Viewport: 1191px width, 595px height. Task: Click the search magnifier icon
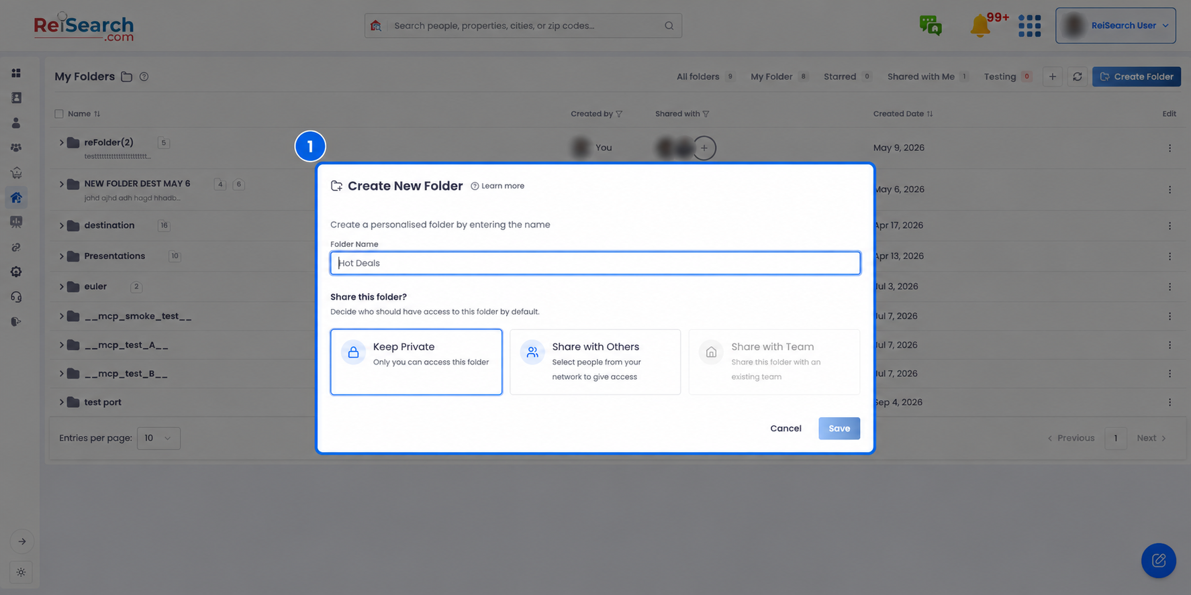(x=669, y=25)
